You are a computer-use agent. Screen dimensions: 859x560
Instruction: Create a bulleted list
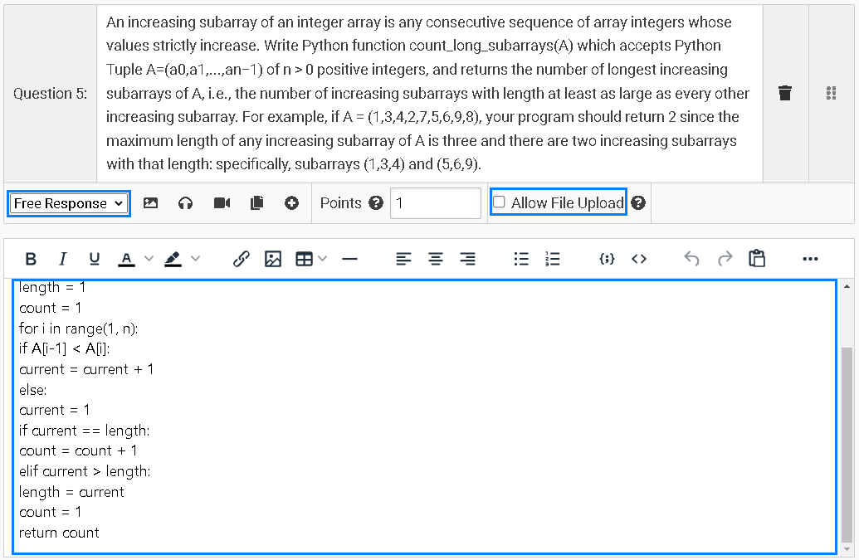click(521, 259)
